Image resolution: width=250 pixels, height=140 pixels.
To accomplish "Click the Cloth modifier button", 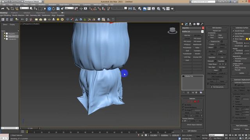I will [187, 60].
